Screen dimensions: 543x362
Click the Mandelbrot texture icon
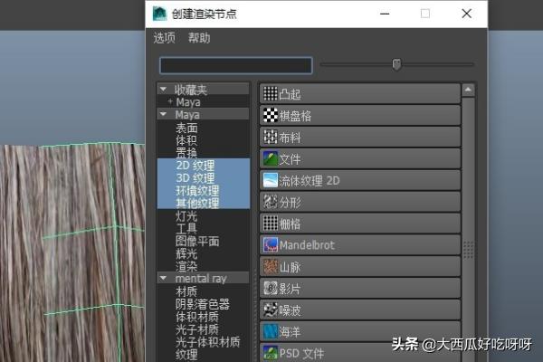pyautogui.click(x=270, y=244)
